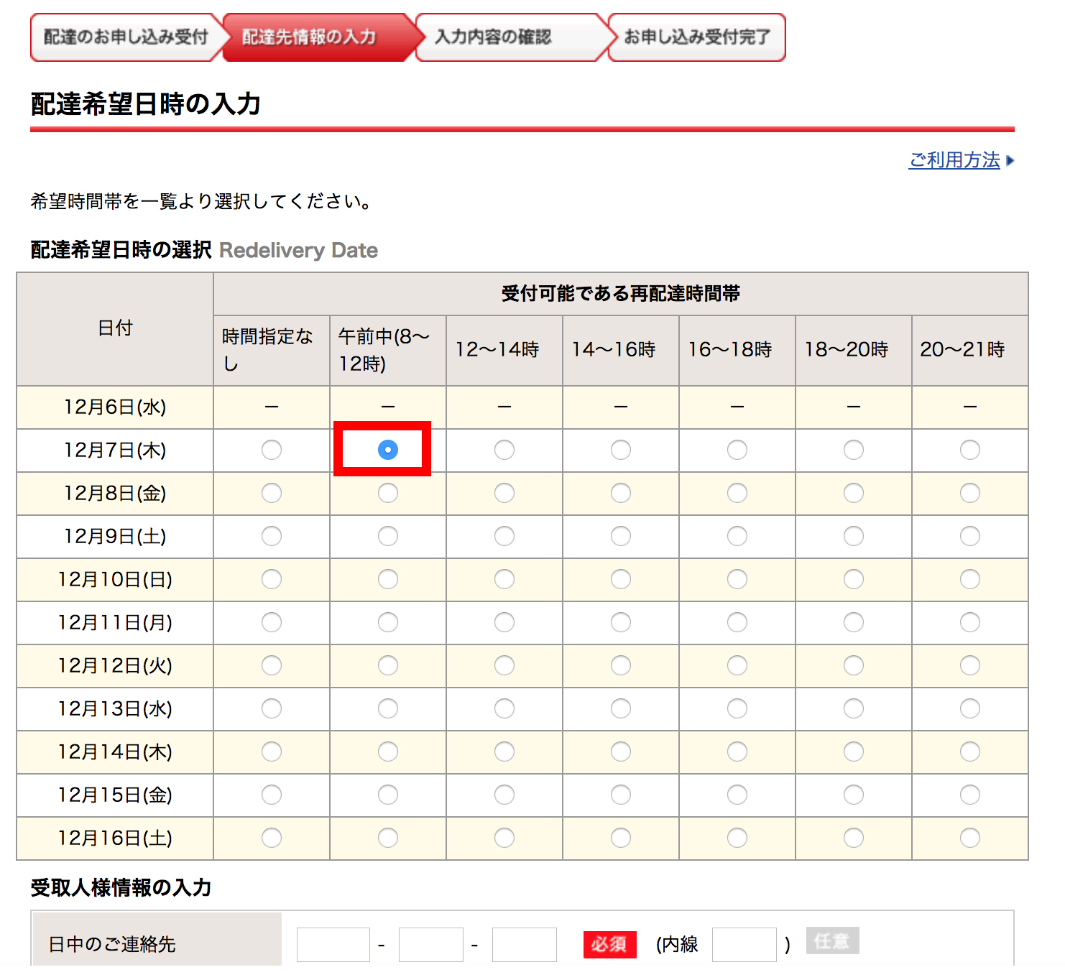Click the 12〜14時 column header

tap(504, 350)
